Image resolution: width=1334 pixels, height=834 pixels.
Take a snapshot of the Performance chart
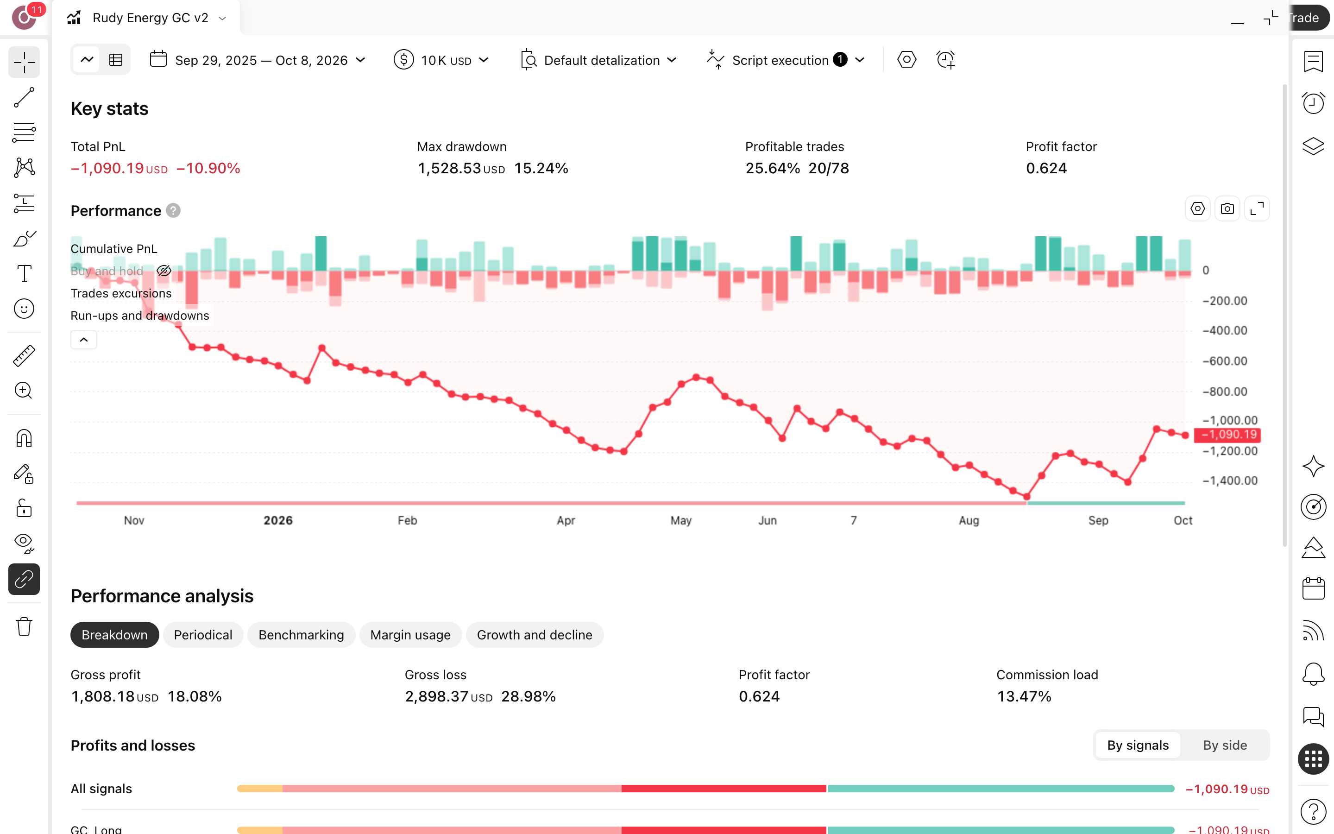click(1227, 209)
